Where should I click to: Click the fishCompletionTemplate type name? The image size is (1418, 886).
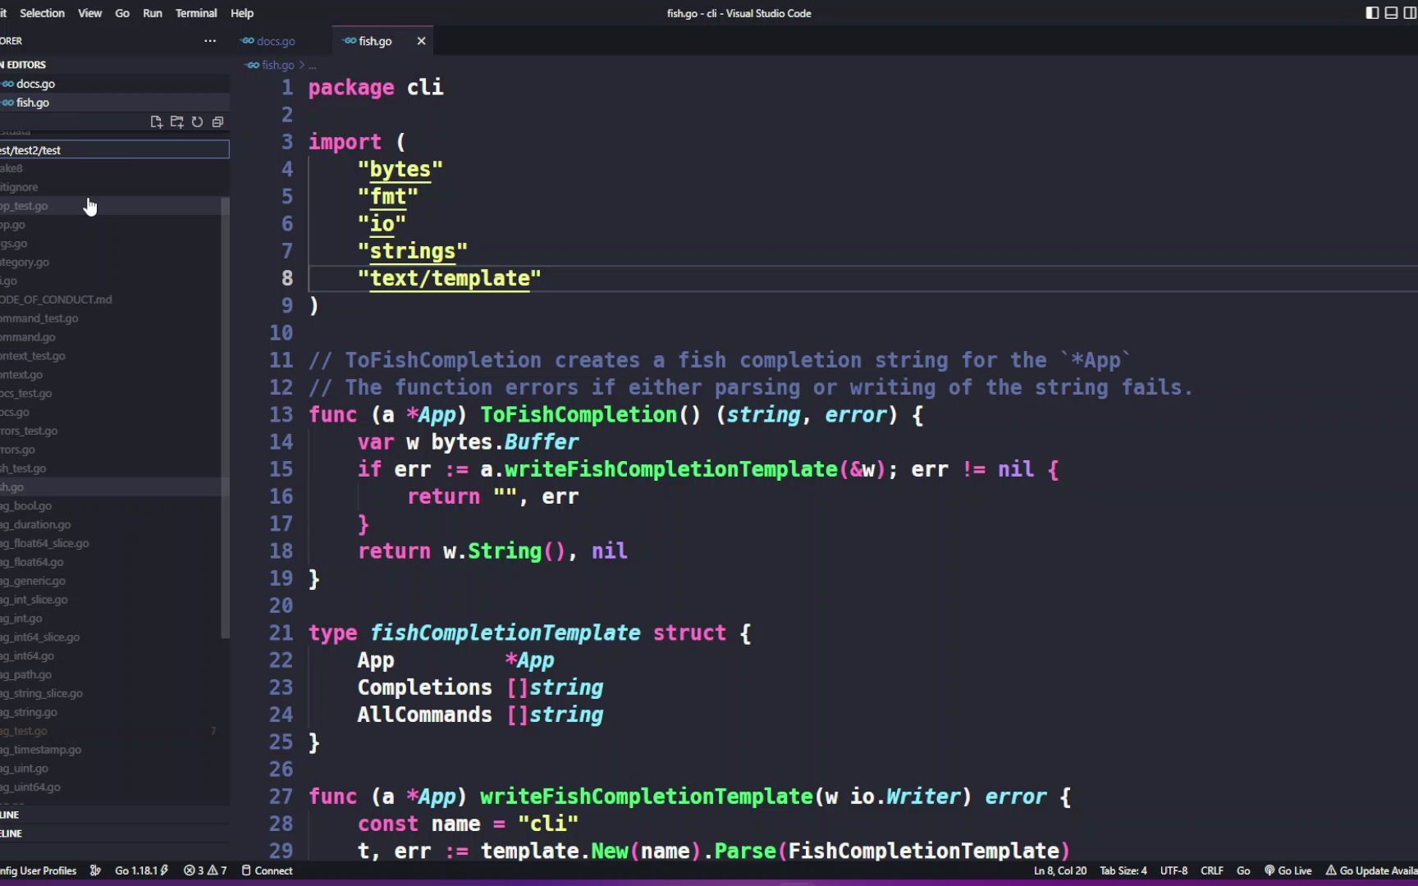[x=505, y=633]
